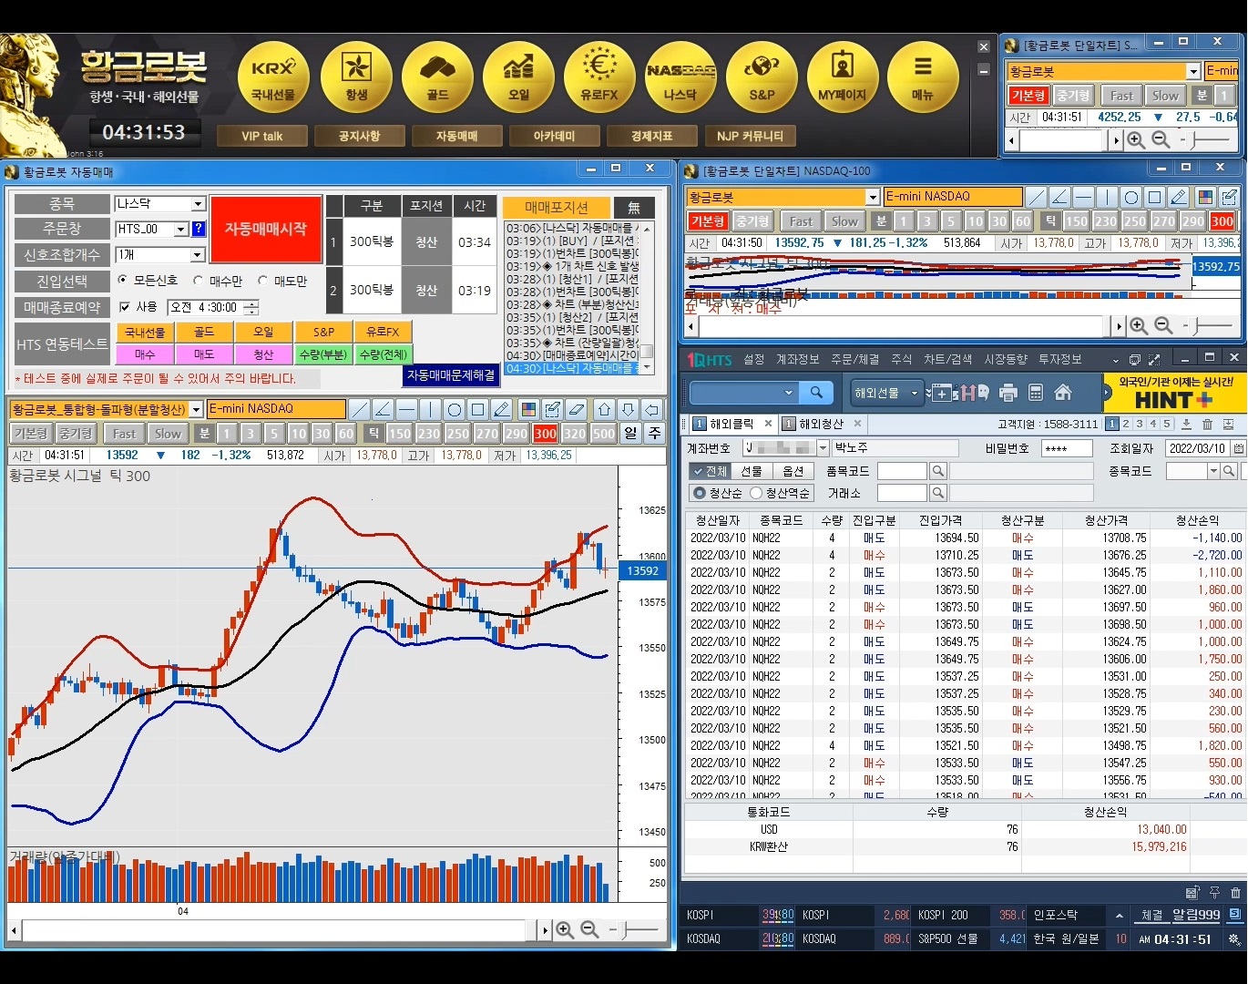Select horizontal line tool in main chart toolbar

pyautogui.click(x=407, y=409)
